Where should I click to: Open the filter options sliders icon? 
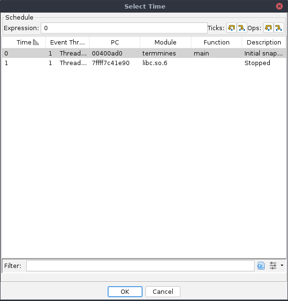(273, 266)
